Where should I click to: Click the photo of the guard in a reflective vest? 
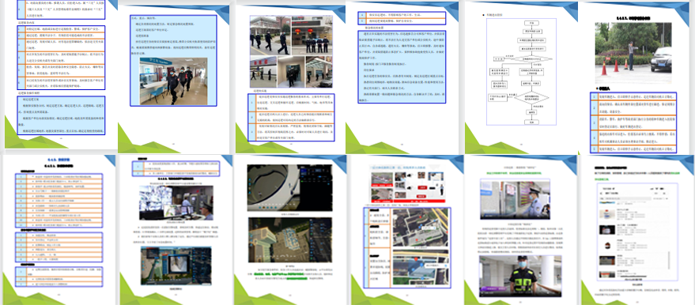pyautogui.click(x=520, y=276)
